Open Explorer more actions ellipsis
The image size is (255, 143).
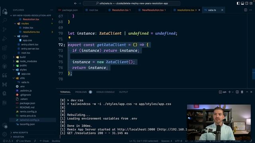52,10
